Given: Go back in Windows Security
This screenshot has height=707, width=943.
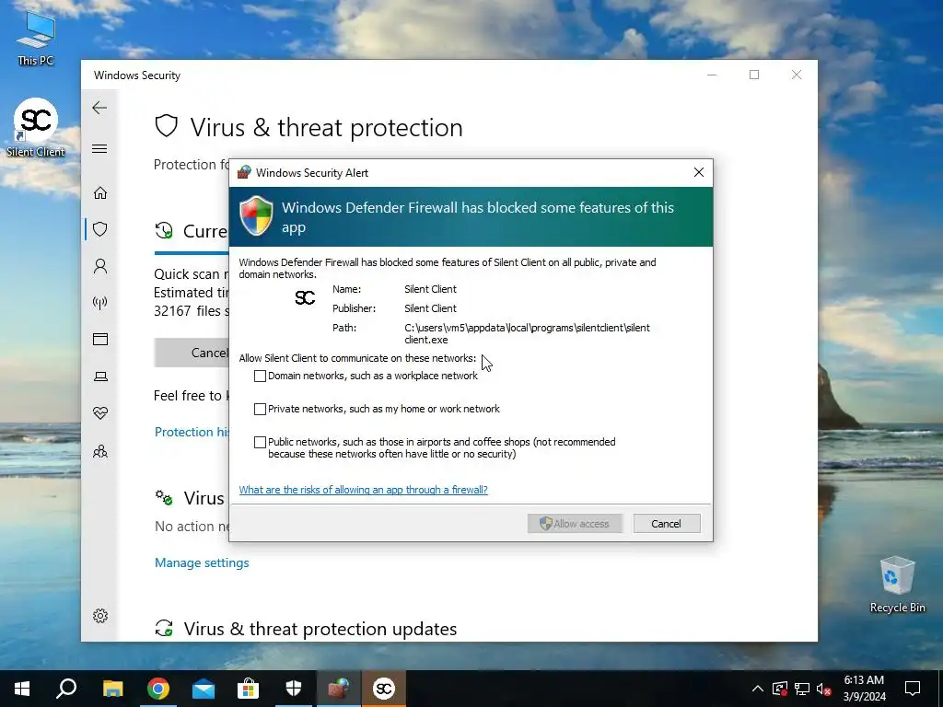Looking at the screenshot, I should [x=99, y=109].
